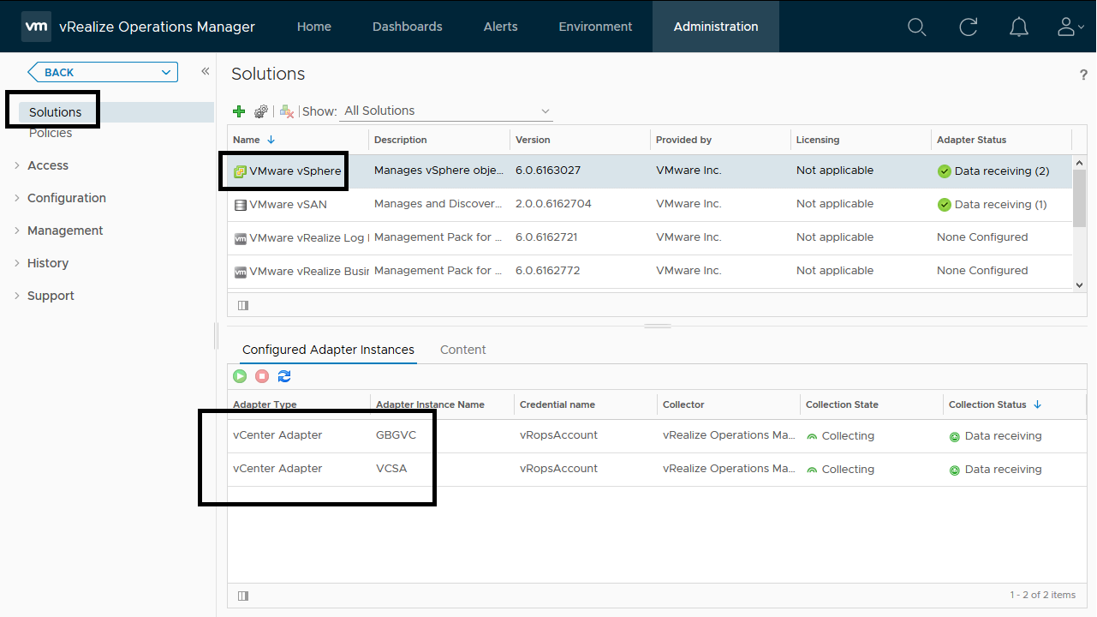Select the VMware vSAN row
This screenshot has width=1097, height=617.
649,204
